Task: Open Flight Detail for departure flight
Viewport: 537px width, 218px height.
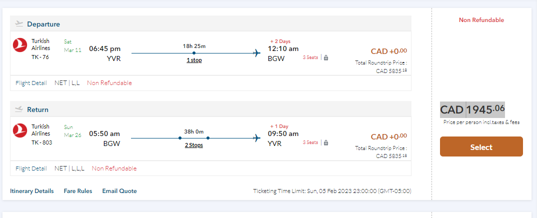Action: [31, 83]
